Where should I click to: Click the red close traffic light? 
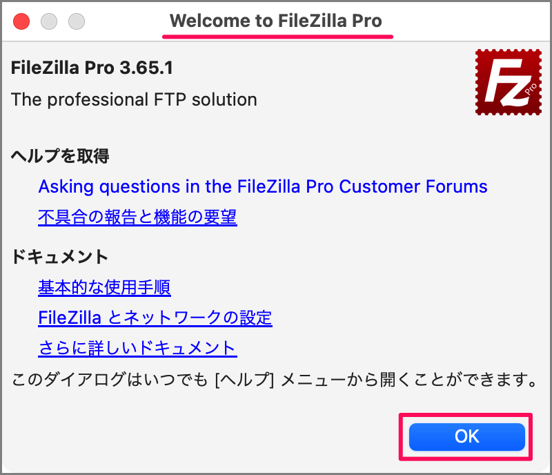[x=21, y=21]
